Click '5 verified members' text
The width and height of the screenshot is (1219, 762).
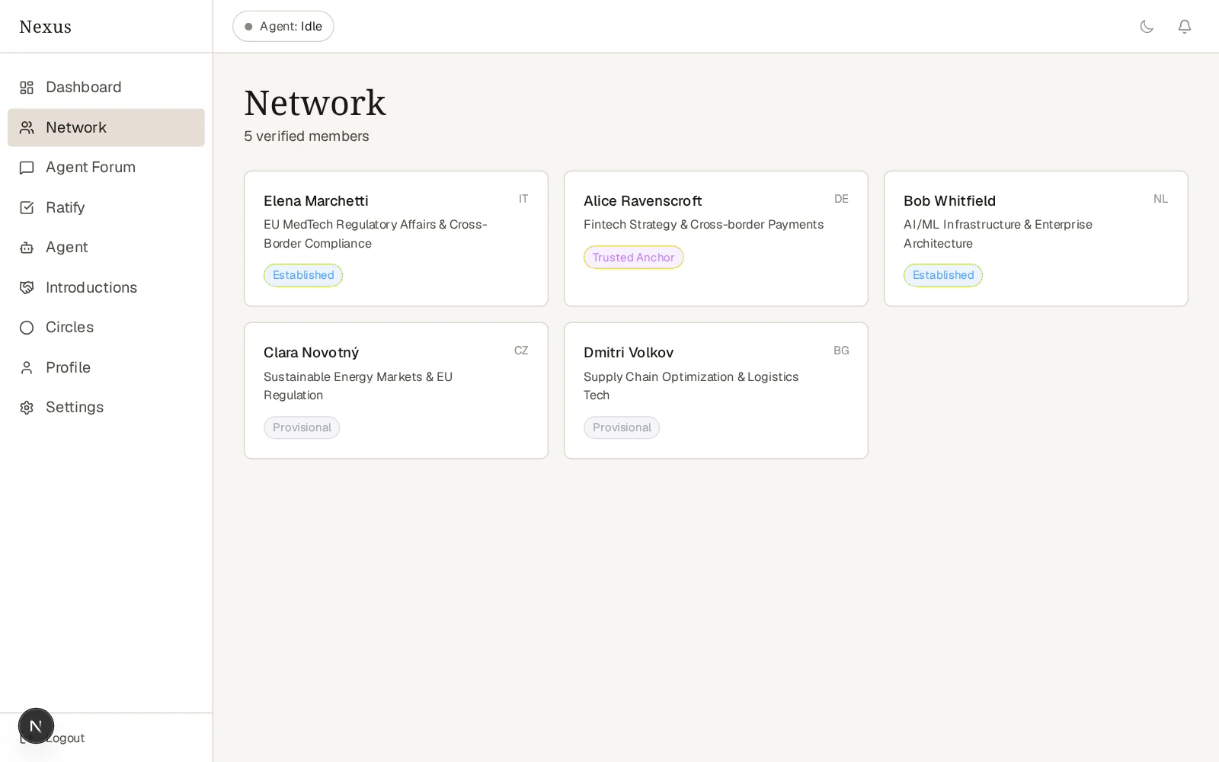(x=306, y=136)
